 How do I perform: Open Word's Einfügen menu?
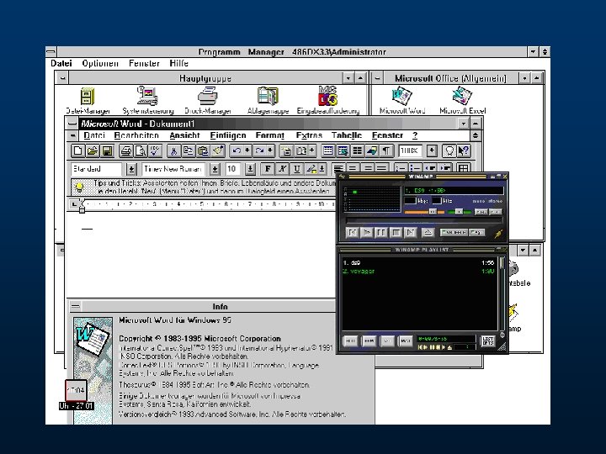(x=228, y=135)
